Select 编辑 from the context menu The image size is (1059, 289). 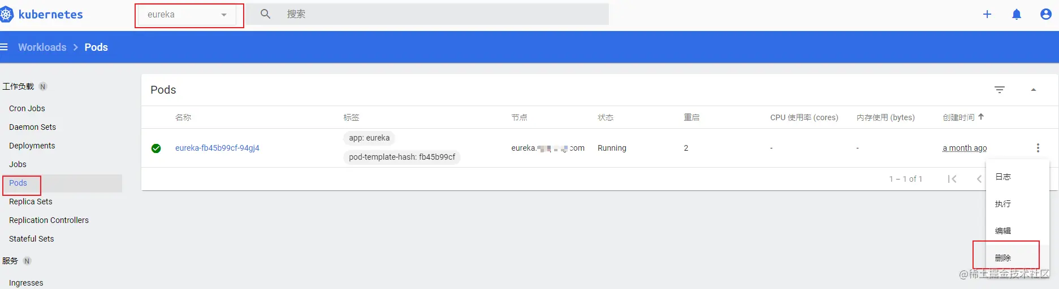pyautogui.click(x=1018, y=231)
